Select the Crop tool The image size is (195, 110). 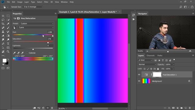(3, 24)
